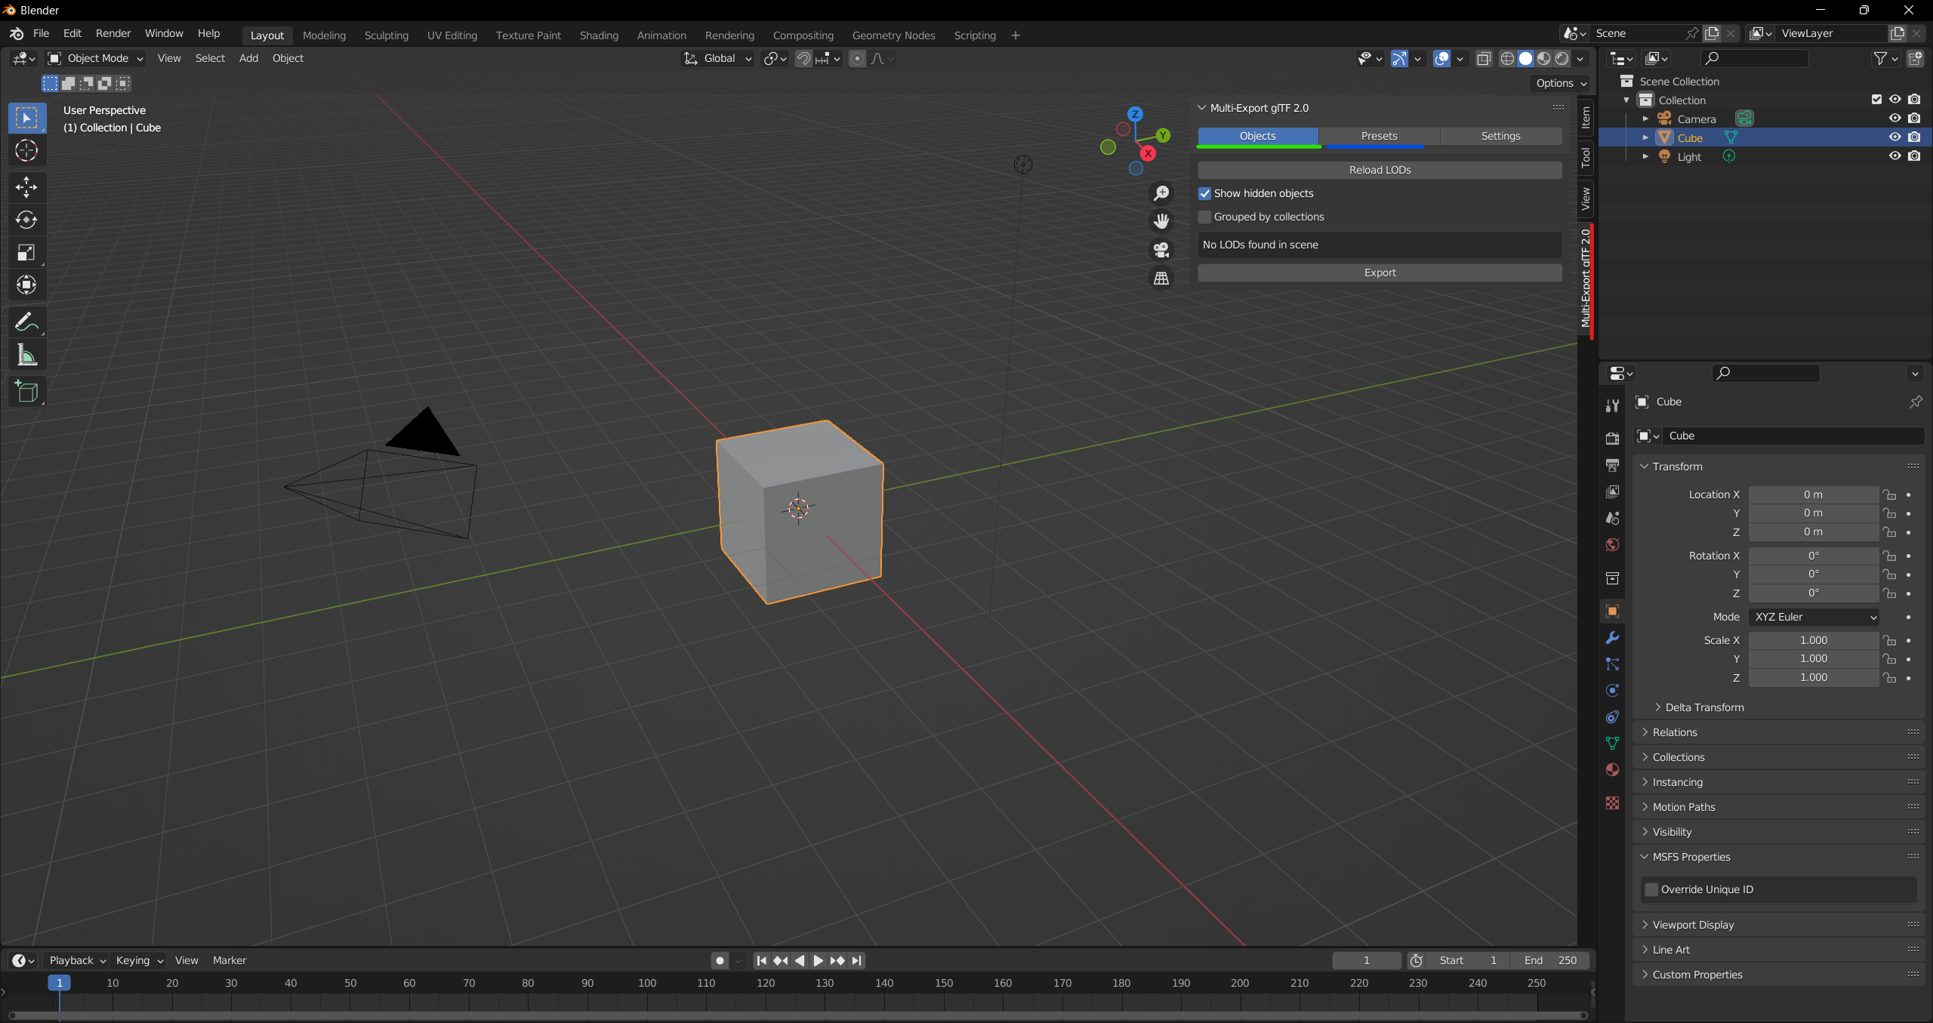Click the Export button

coord(1379,273)
